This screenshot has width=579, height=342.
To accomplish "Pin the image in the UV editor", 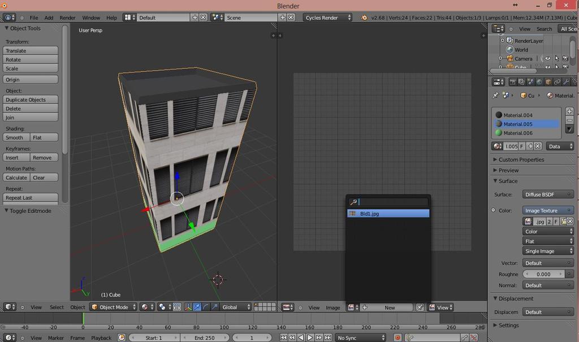I will pos(420,308).
